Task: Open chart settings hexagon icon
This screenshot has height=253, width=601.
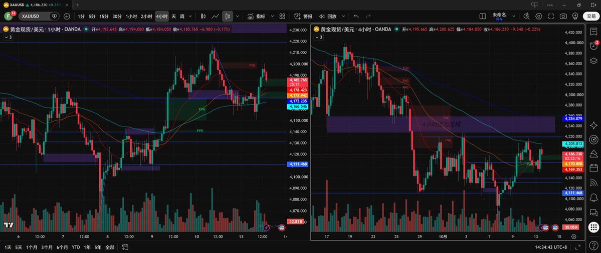Action: [539, 16]
